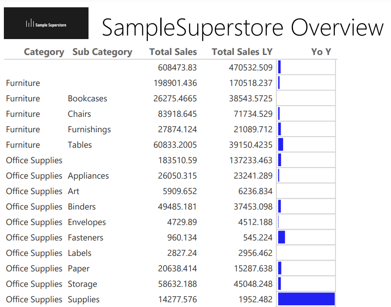
Task: Click the Storage YoY bar mark
Action: (x=280, y=284)
